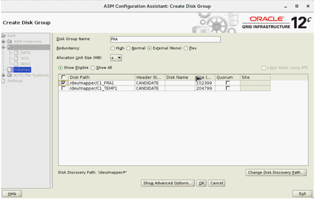
Task: Toggle the select-all disks header checkbox
Action: 64,77
